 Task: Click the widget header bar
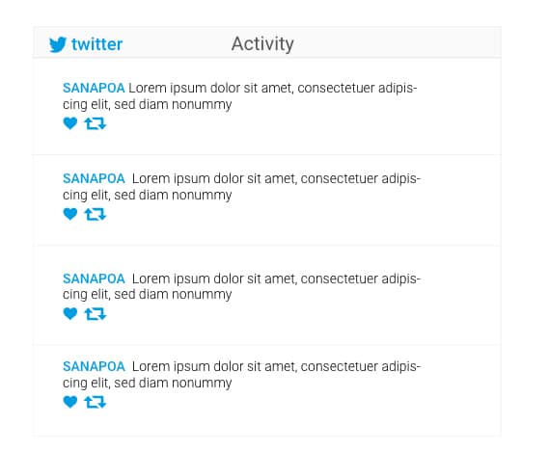[x=267, y=42]
